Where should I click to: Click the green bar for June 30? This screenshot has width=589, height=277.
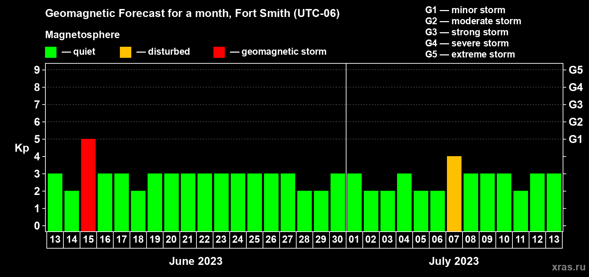coord(338,202)
